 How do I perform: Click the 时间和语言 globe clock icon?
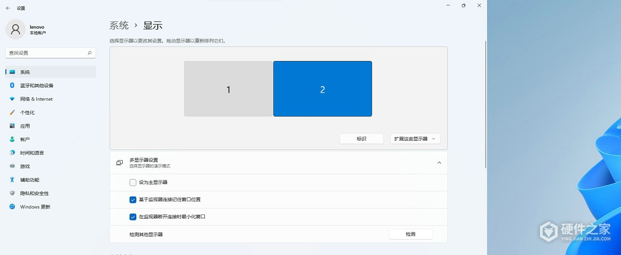(12, 153)
